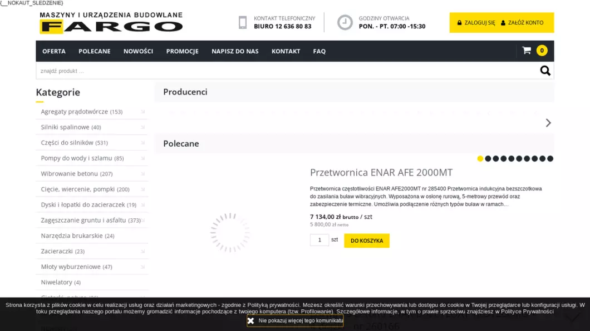Open the OFERTA menu
This screenshot has width=590, height=331.
(54, 51)
